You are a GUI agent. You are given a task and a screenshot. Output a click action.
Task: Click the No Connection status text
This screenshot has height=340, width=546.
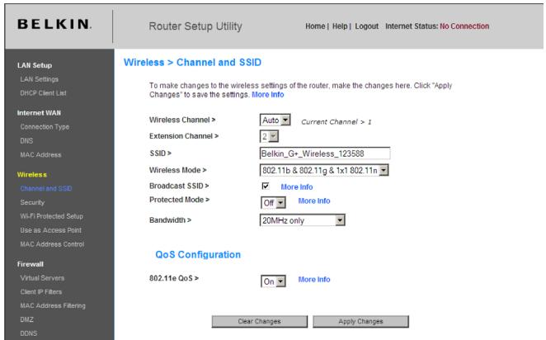click(x=464, y=26)
